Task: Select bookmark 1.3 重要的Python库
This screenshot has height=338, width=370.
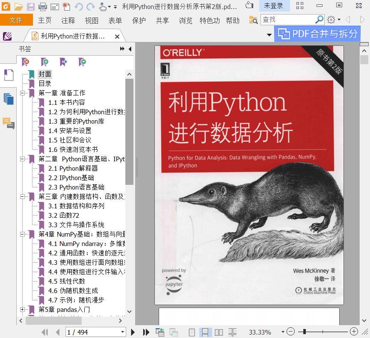Action: coord(76,122)
